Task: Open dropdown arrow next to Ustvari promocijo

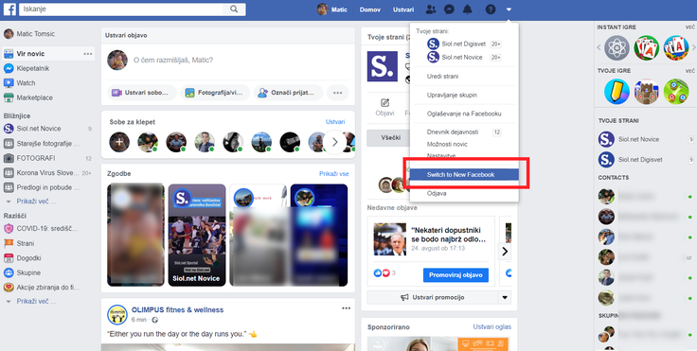Action: pos(505,297)
